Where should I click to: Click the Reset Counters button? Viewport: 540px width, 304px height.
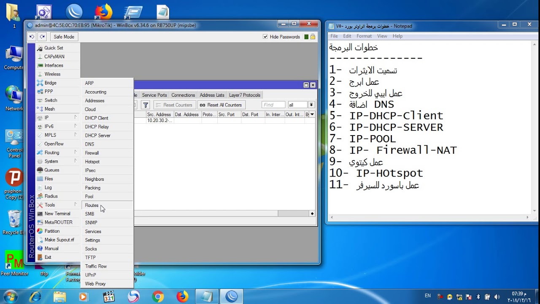coord(174,105)
